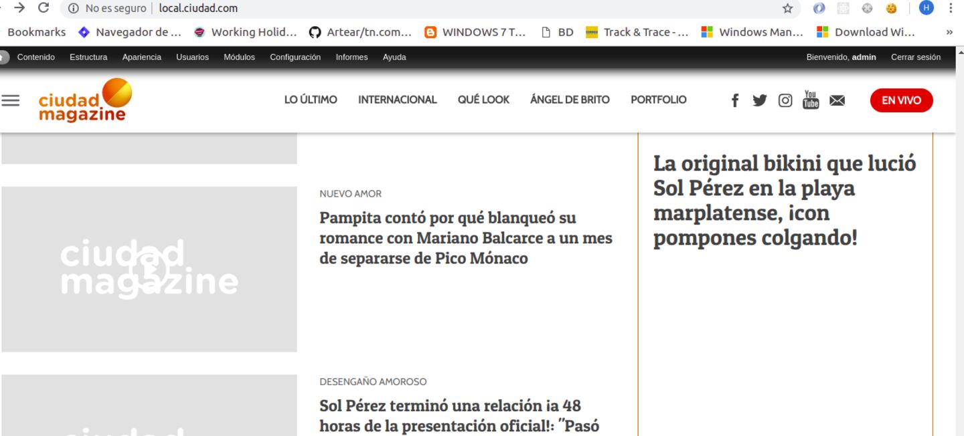Screen dimensions: 964x436
Task: Open the hamburger menu icon
Action: pyautogui.click(x=10, y=100)
